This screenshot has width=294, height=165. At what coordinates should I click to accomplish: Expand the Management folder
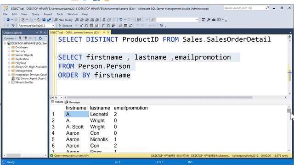click(9, 71)
